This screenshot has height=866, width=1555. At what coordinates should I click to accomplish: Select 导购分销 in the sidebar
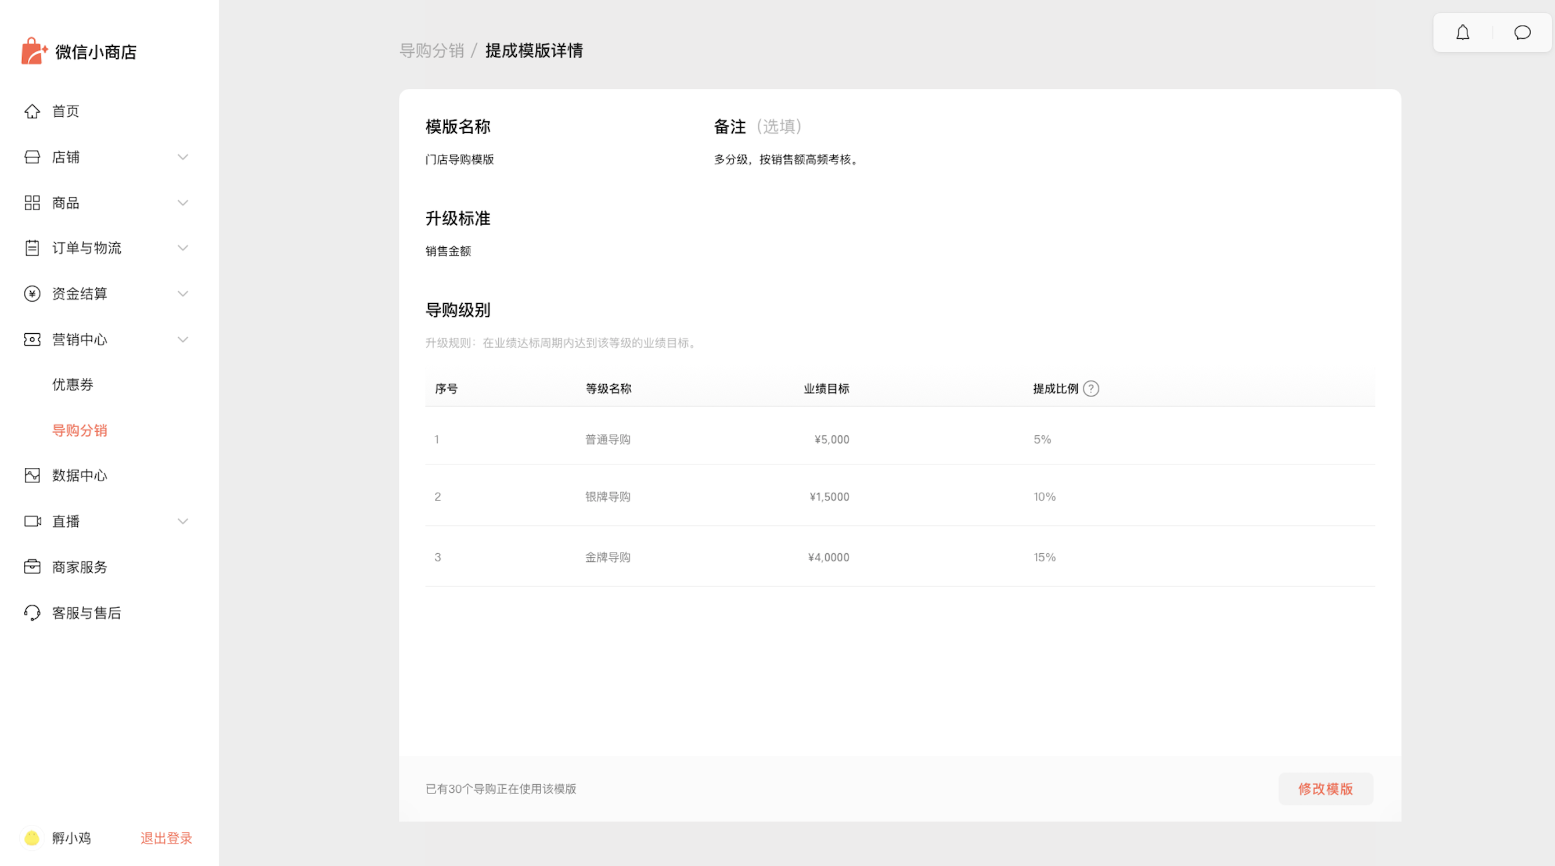pos(79,430)
